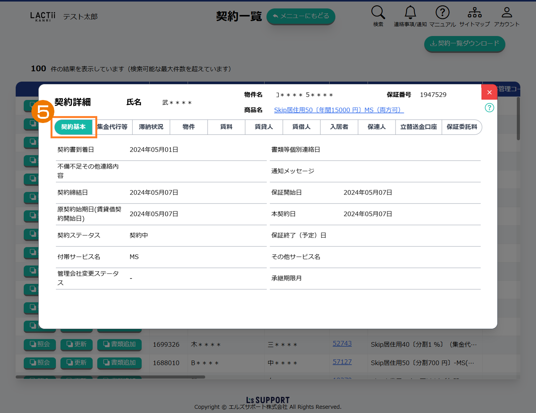Image resolution: width=536 pixels, height=413 pixels.
Task: Open the manual question mark icon
Action: [x=442, y=13]
